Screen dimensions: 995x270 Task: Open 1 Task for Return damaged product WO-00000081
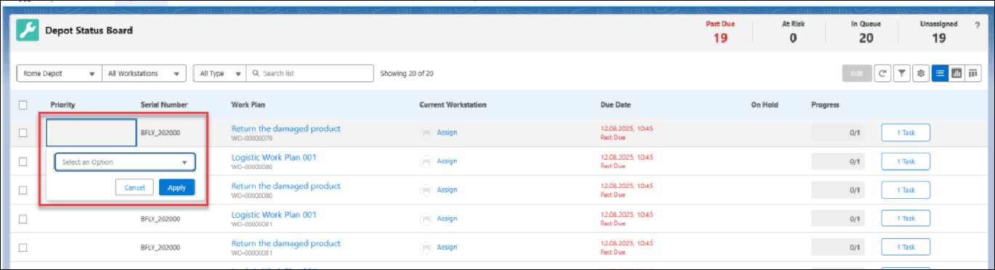click(x=906, y=247)
